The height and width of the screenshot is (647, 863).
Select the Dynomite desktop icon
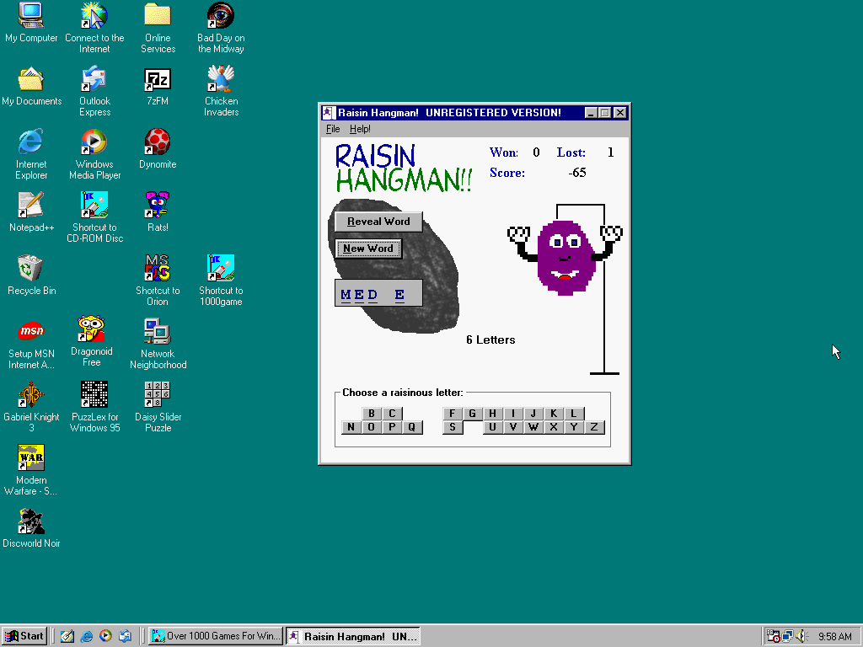pos(158,142)
